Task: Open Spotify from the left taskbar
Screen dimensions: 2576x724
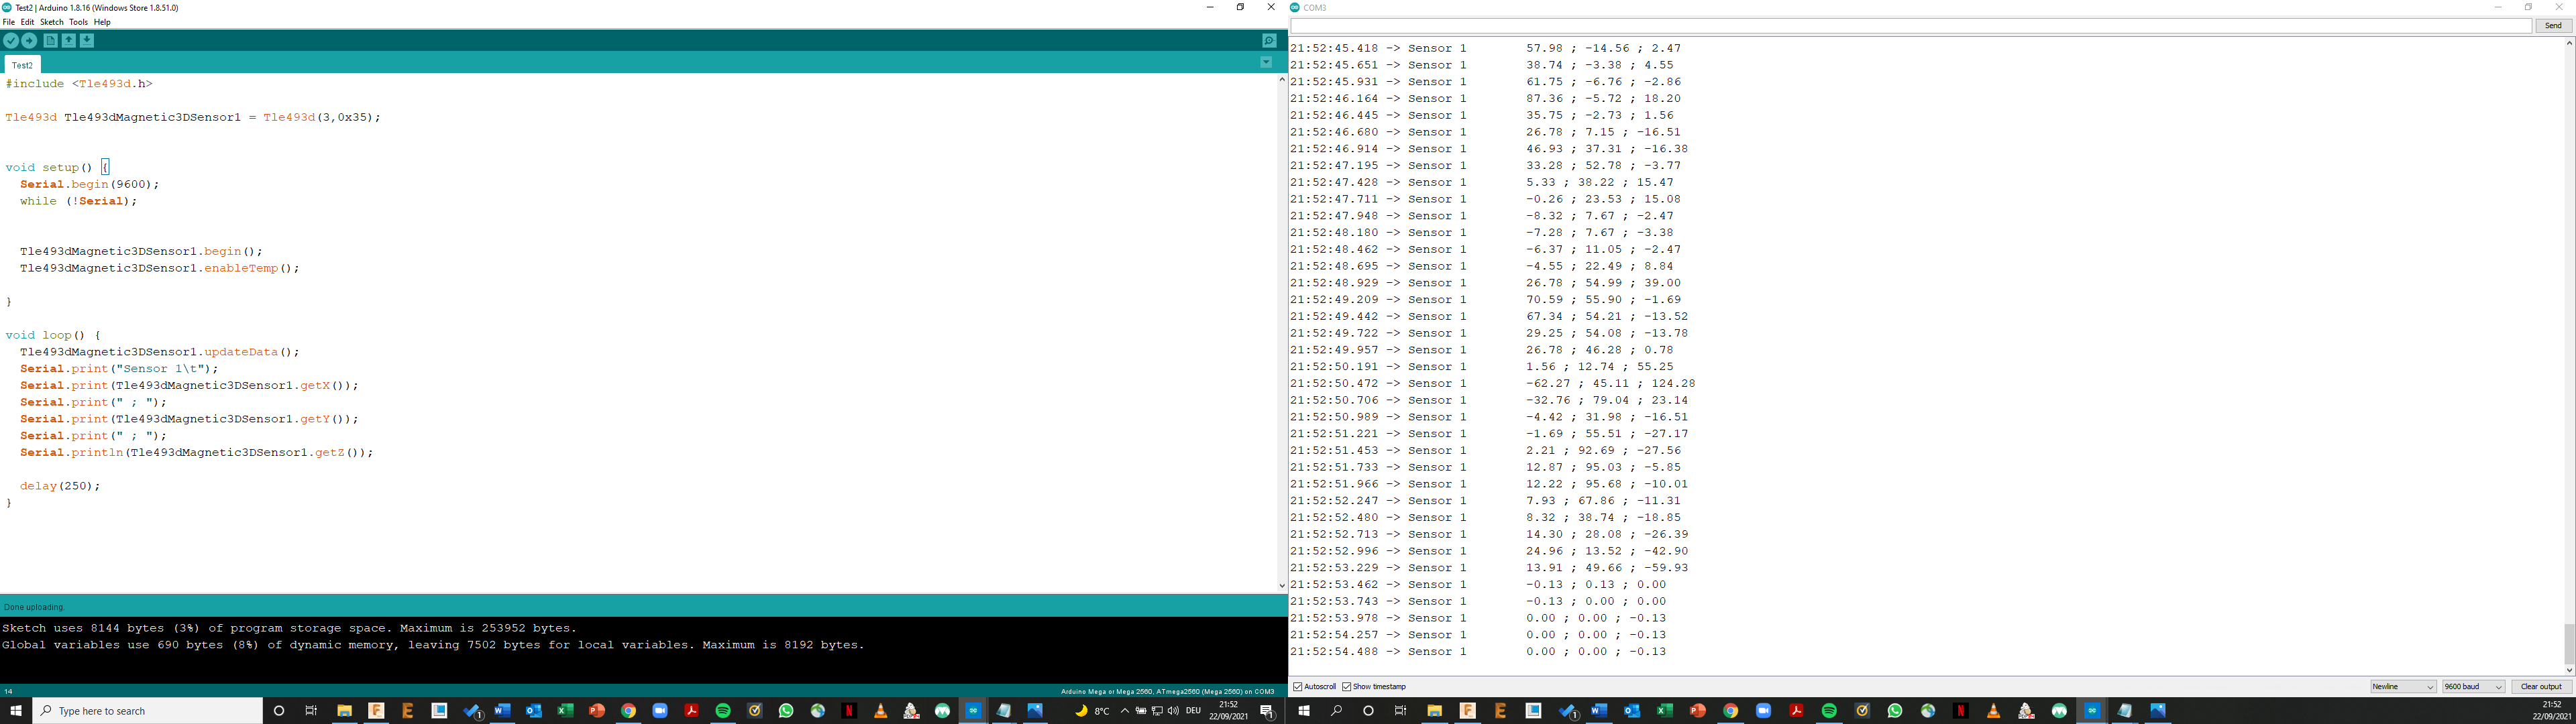Action: 723,711
